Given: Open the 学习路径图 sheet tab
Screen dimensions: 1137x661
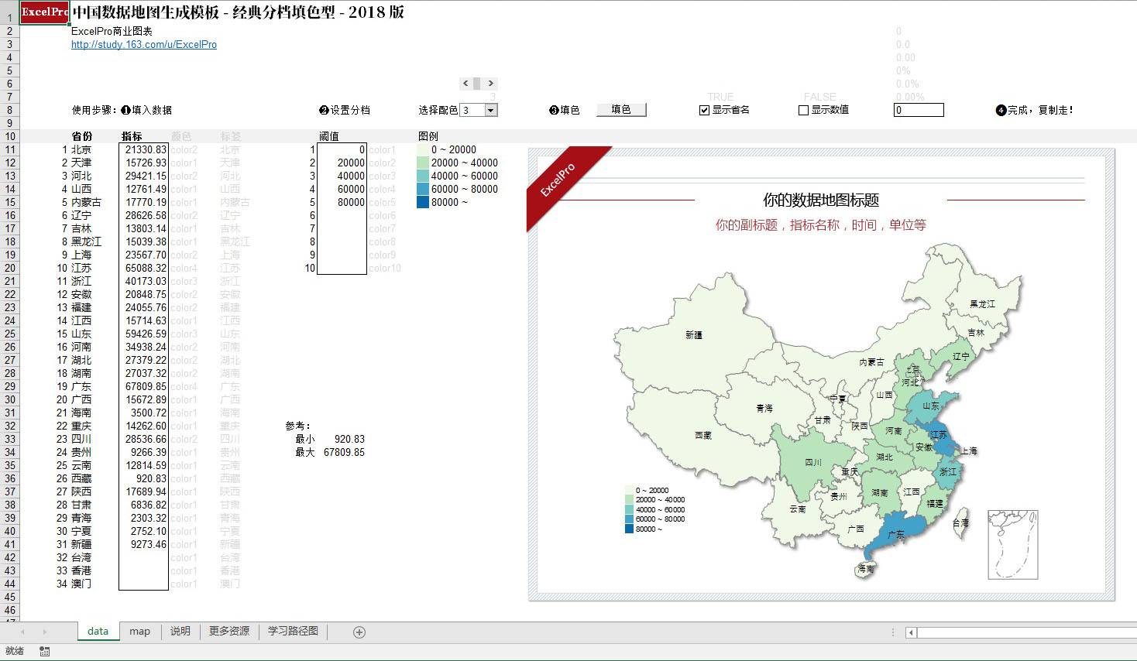Looking at the screenshot, I should tap(292, 632).
